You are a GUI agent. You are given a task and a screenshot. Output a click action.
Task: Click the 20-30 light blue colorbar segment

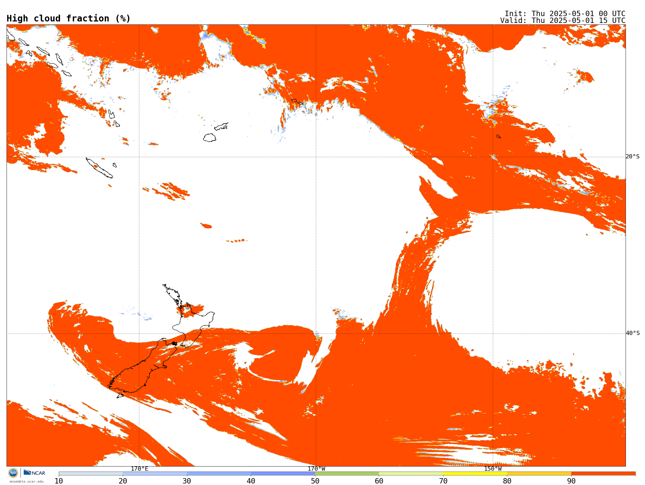(155, 474)
